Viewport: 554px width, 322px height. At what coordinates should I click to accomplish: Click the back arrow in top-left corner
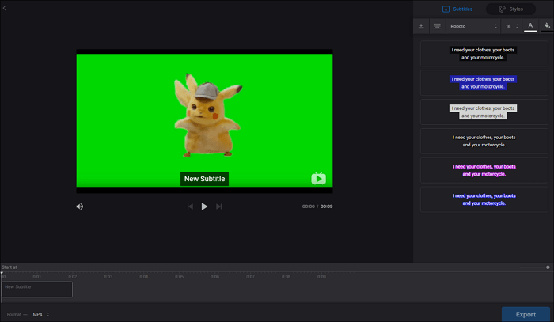point(5,8)
